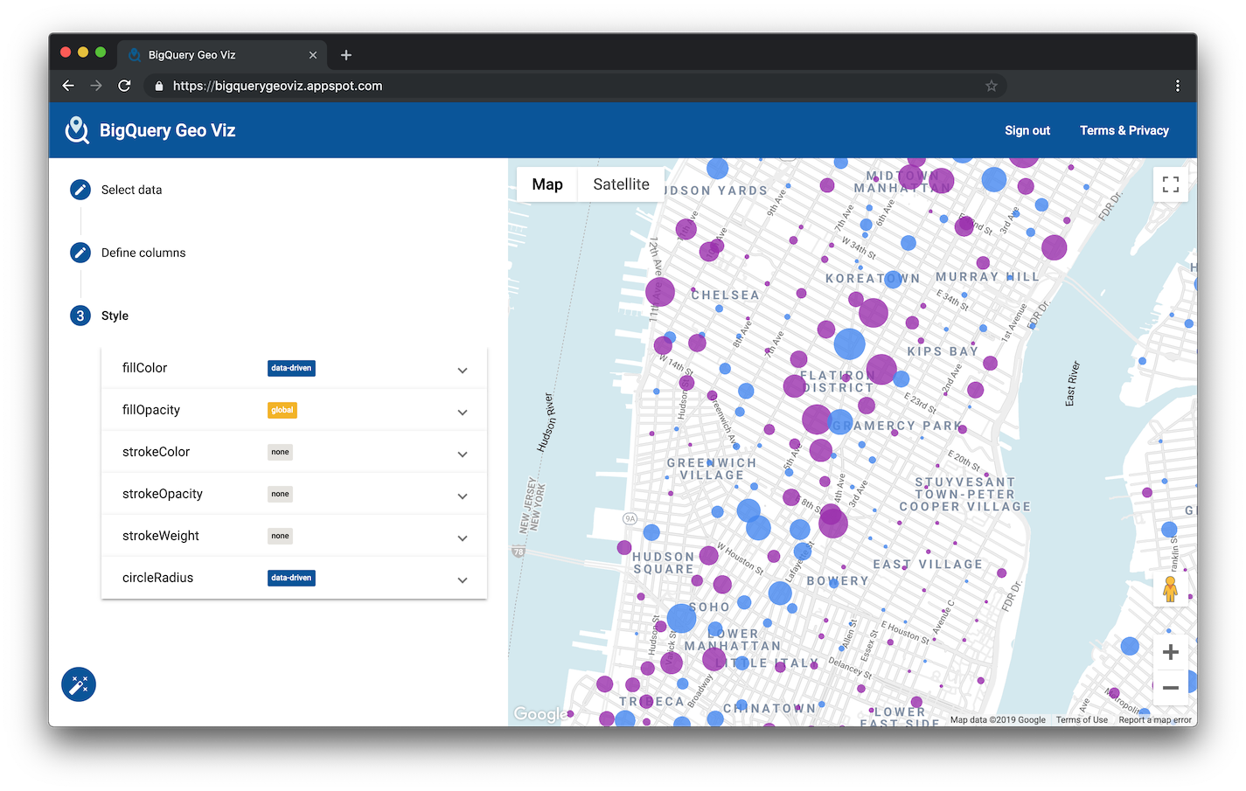Click the Google logo on the map
Image resolution: width=1246 pixels, height=791 pixels.
[x=539, y=714]
